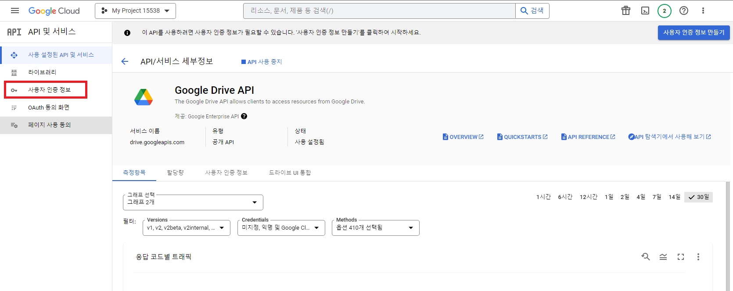This screenshot has height=291, width=733.
Task: Select the 6시간 time range
Action: (x=565, y=197)
